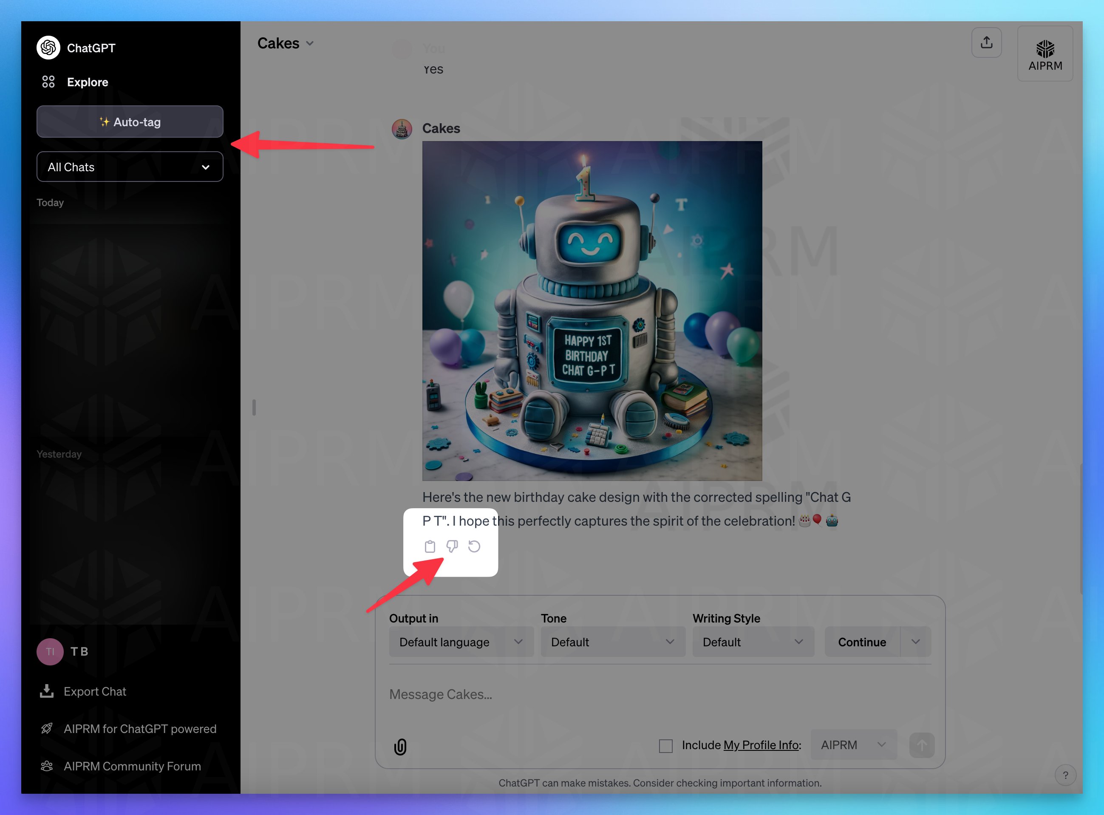Image resolution: width=1104 pixels, height=815 pixels.
Task: Click the Export Chat icon
Action: [x=46, y=691]
